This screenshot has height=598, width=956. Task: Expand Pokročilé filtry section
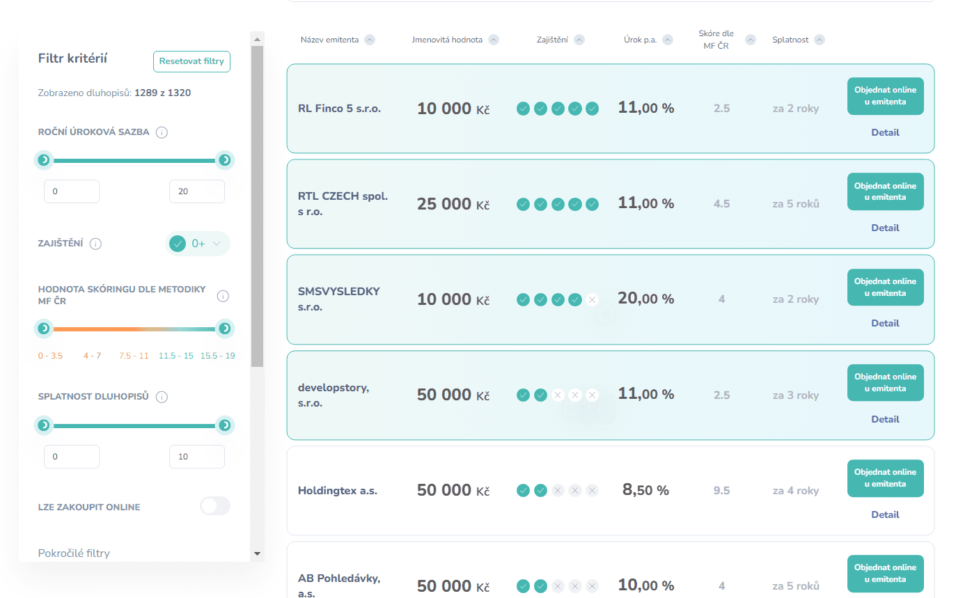74,553
